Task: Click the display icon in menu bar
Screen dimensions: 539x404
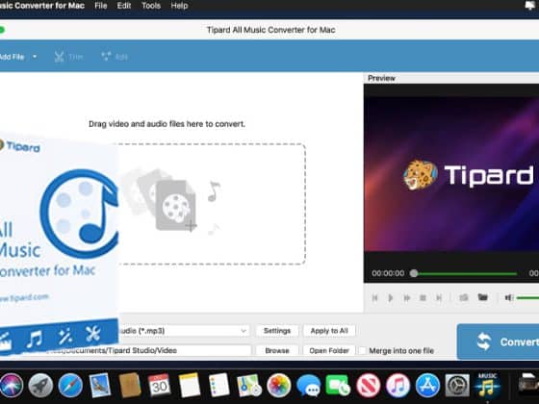Action: pos(529,5)
